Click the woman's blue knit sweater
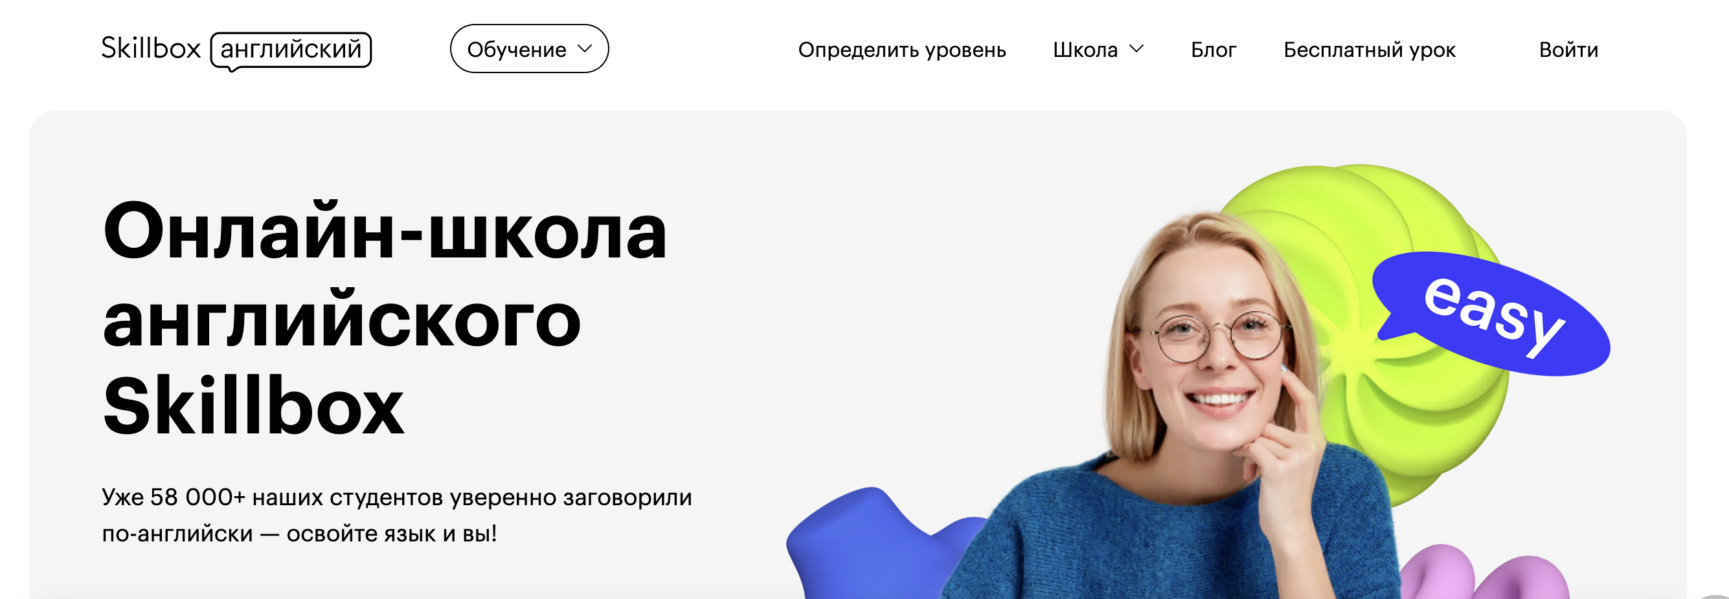This screenshot has width=1729, height=599. 1168,537
